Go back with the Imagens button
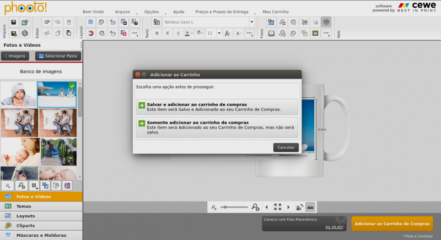The width and height of the screenshot is (441, 240). point(15,56)
